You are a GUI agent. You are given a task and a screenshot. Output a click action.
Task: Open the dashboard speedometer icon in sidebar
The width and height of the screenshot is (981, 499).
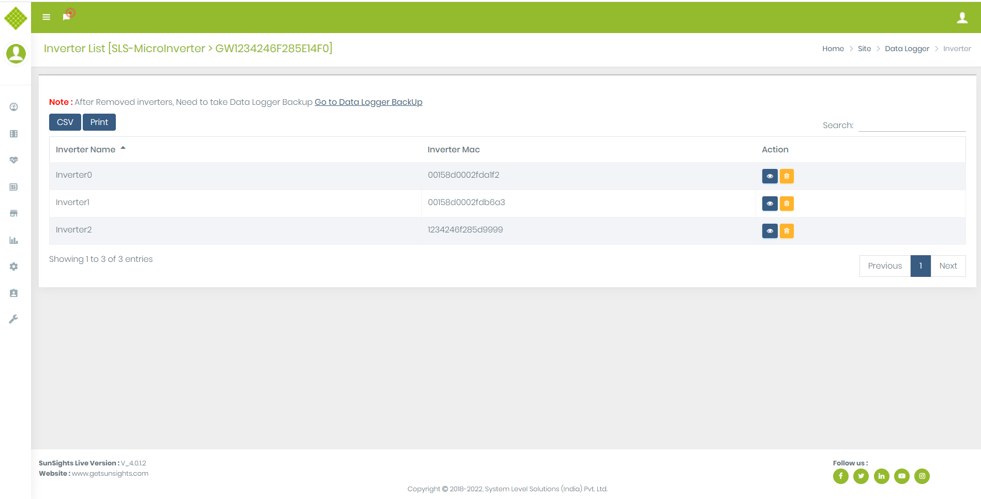point(13,106)
